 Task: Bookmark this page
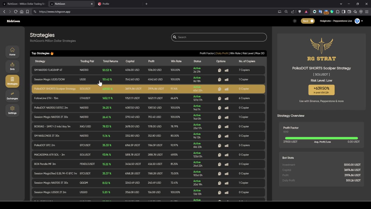27,12
